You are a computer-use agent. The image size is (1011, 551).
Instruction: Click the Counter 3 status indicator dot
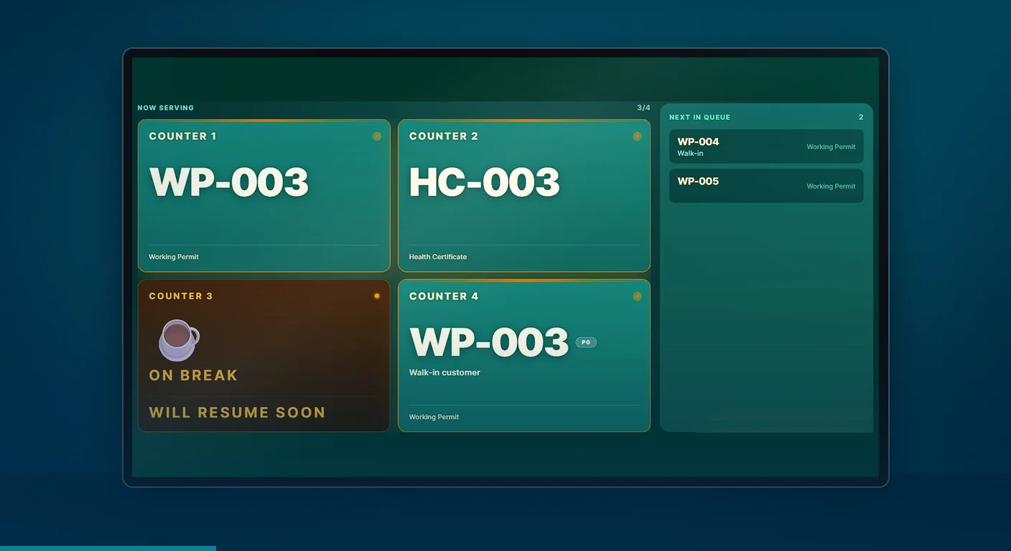pos(377,296)
